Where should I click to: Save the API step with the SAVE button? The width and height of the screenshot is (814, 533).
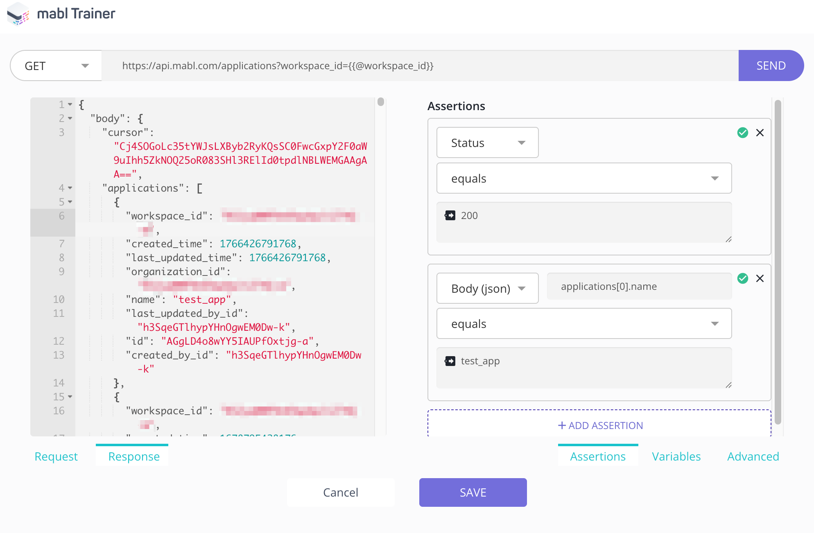pyautogui.click(x=473, y=492)
